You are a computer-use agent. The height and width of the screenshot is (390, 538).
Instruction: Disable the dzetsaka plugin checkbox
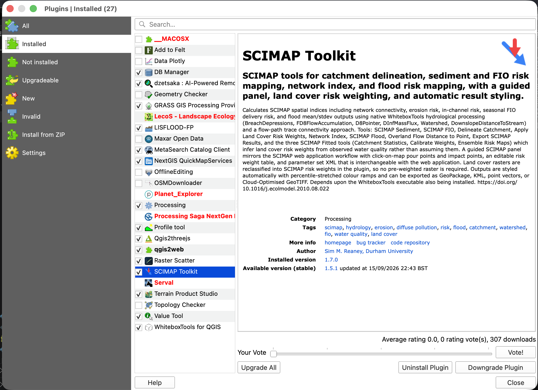pos(139,84)
